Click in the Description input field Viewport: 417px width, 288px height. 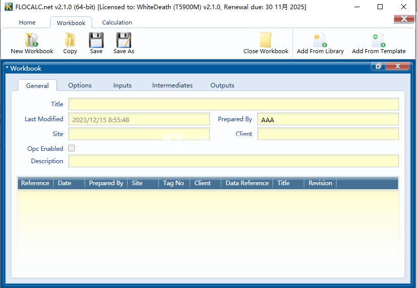tap(234, 161)
